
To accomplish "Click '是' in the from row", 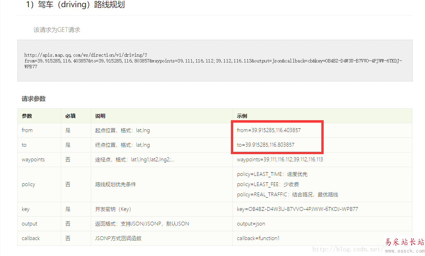I will tap(68, 130).
